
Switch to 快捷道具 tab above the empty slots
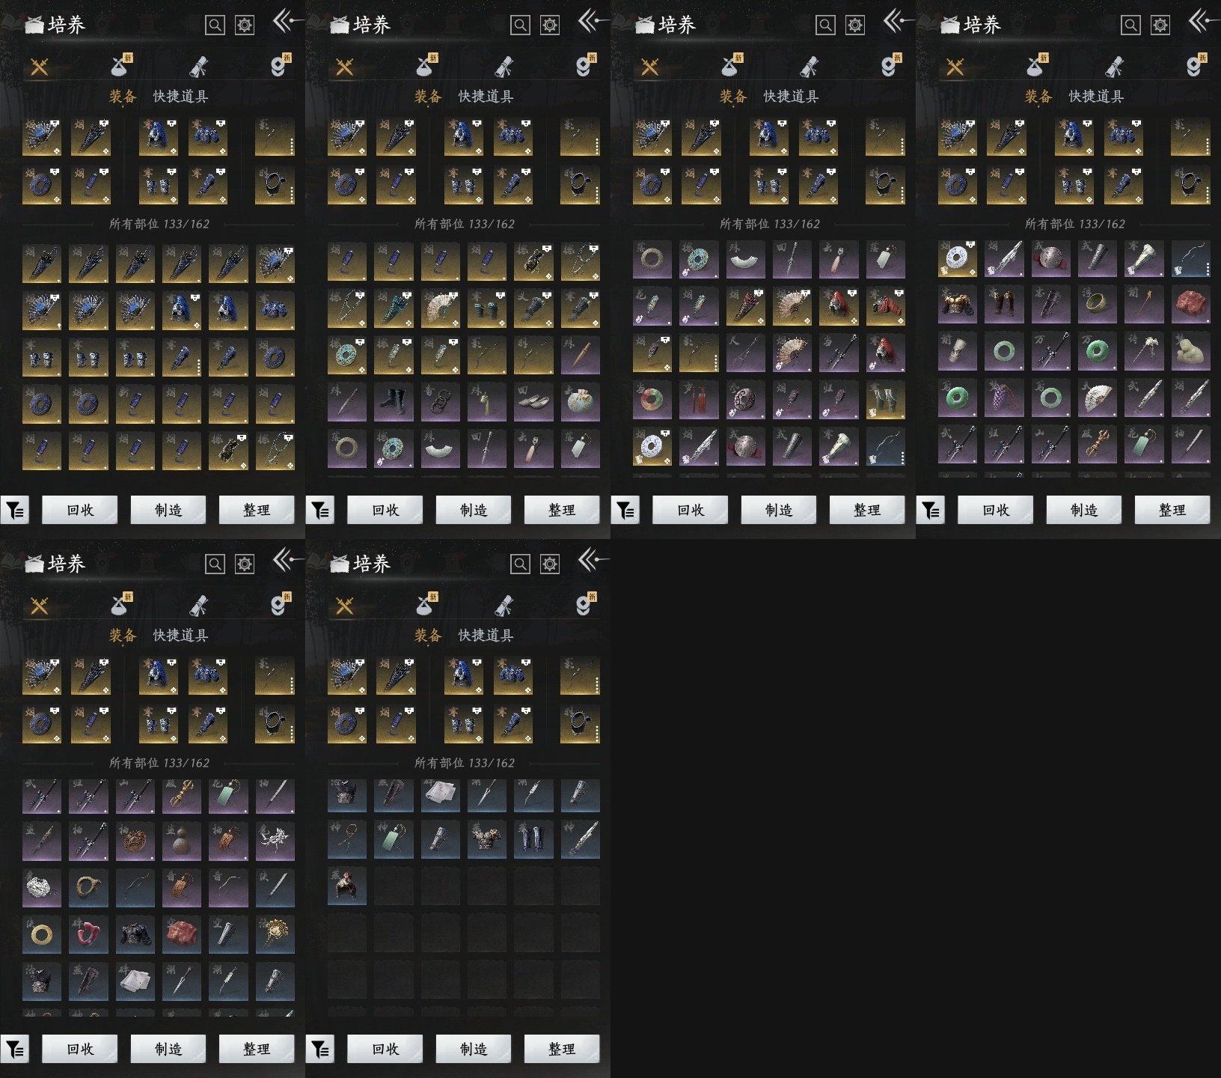pos(486,636)
